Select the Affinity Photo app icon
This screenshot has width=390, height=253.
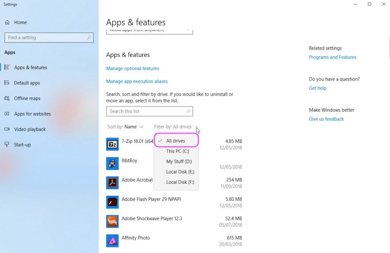pyautogui.click(x=112, y=241)
